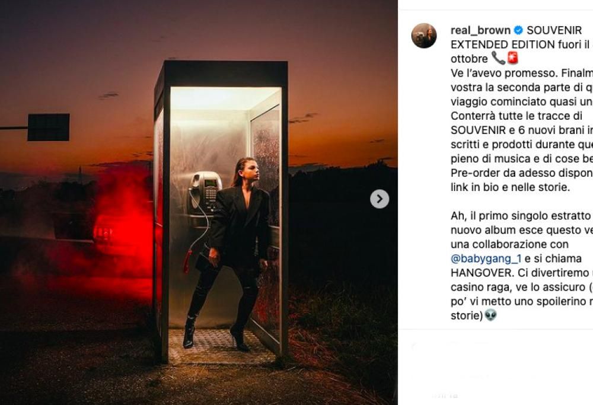This screenshot has width=593, height=405.
Task: Click the alien emoji ending the caption
Action: (x=491, y=315)
